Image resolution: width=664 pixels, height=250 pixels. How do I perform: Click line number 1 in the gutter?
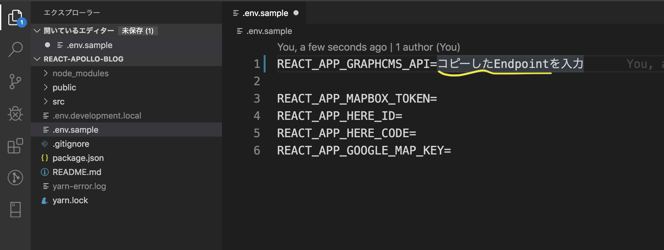coord(257,64)
